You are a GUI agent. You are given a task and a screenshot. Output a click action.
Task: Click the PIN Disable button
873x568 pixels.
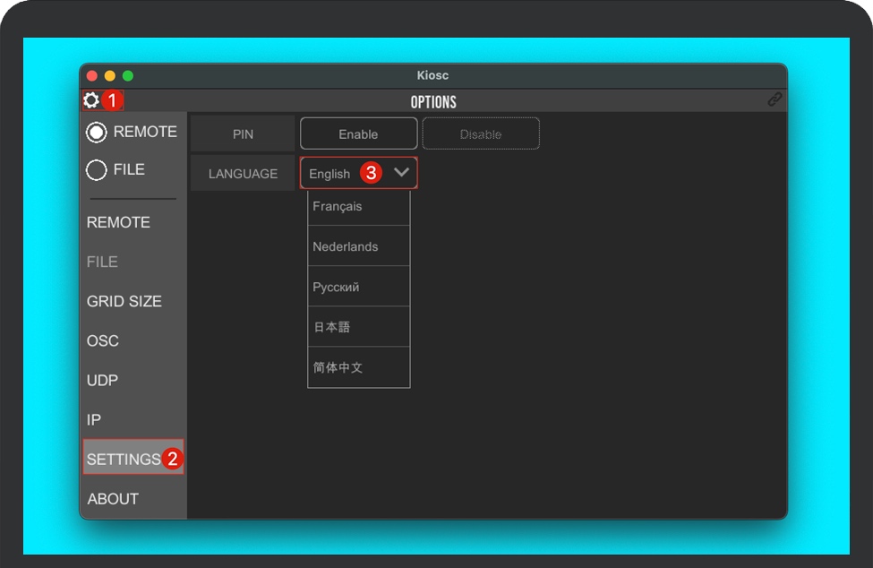pos(481,134)
